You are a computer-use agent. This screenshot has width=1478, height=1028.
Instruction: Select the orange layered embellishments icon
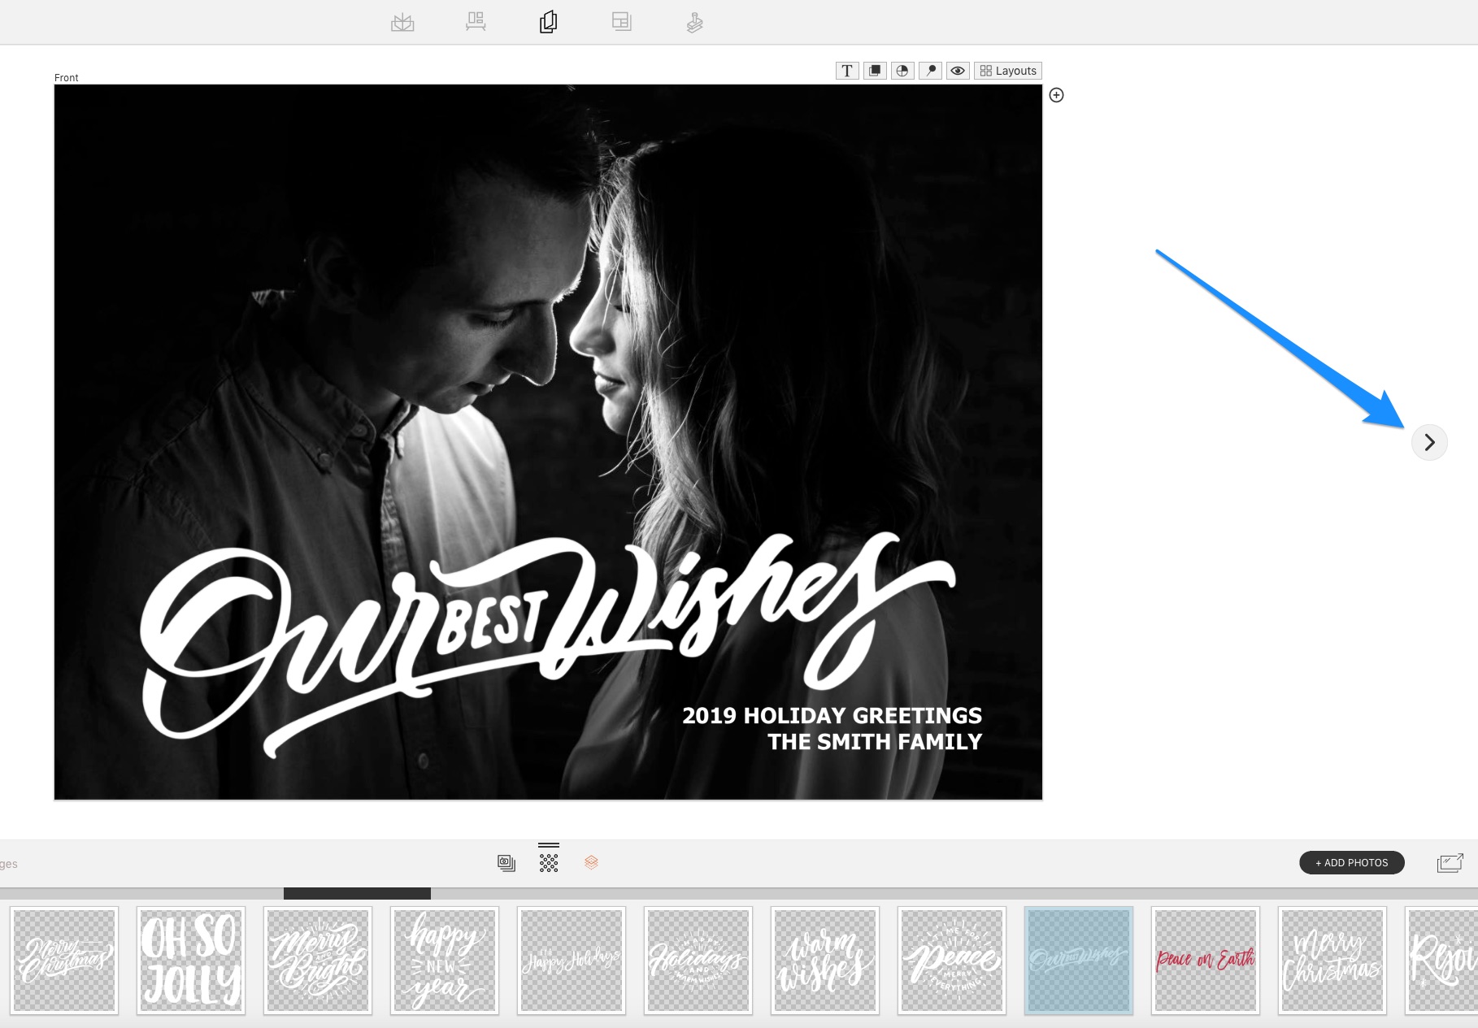[591, 862]
